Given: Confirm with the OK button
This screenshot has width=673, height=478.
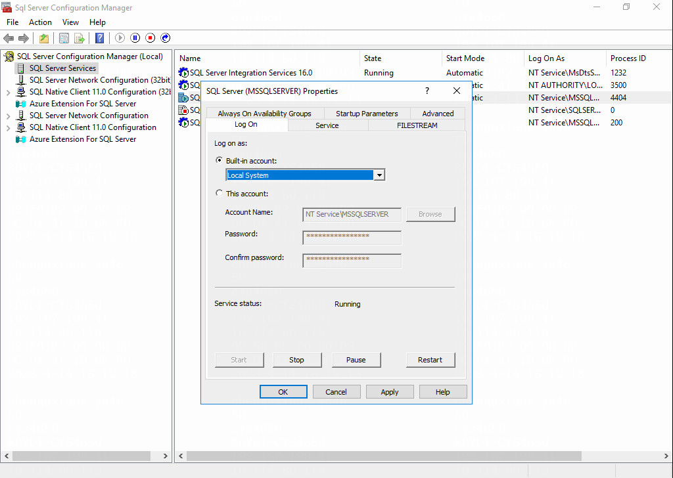Looking at the screenshot, I should coord(283,392).
